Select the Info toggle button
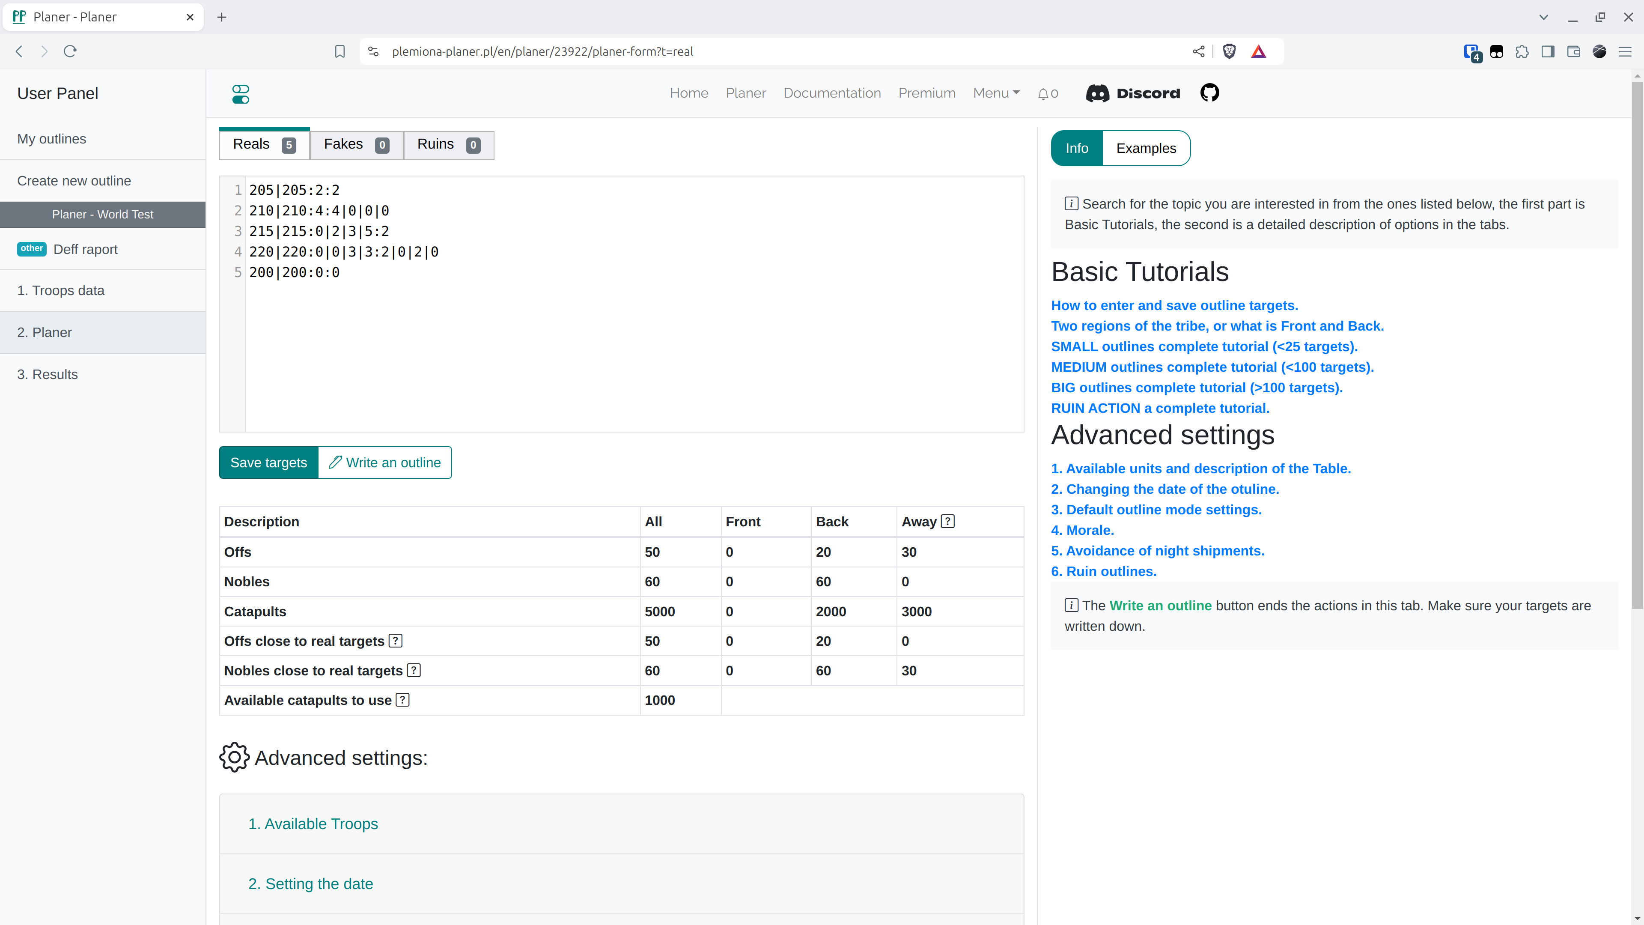 (1077, 148)
